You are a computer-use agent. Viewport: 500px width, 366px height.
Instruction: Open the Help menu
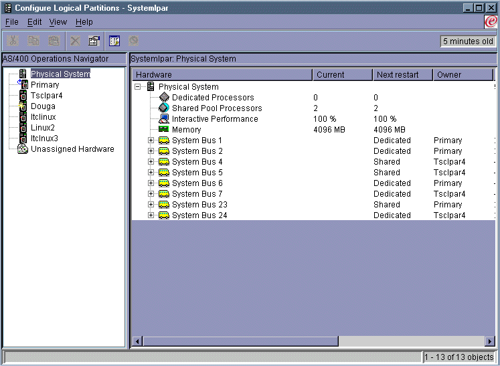coord(84,22)
